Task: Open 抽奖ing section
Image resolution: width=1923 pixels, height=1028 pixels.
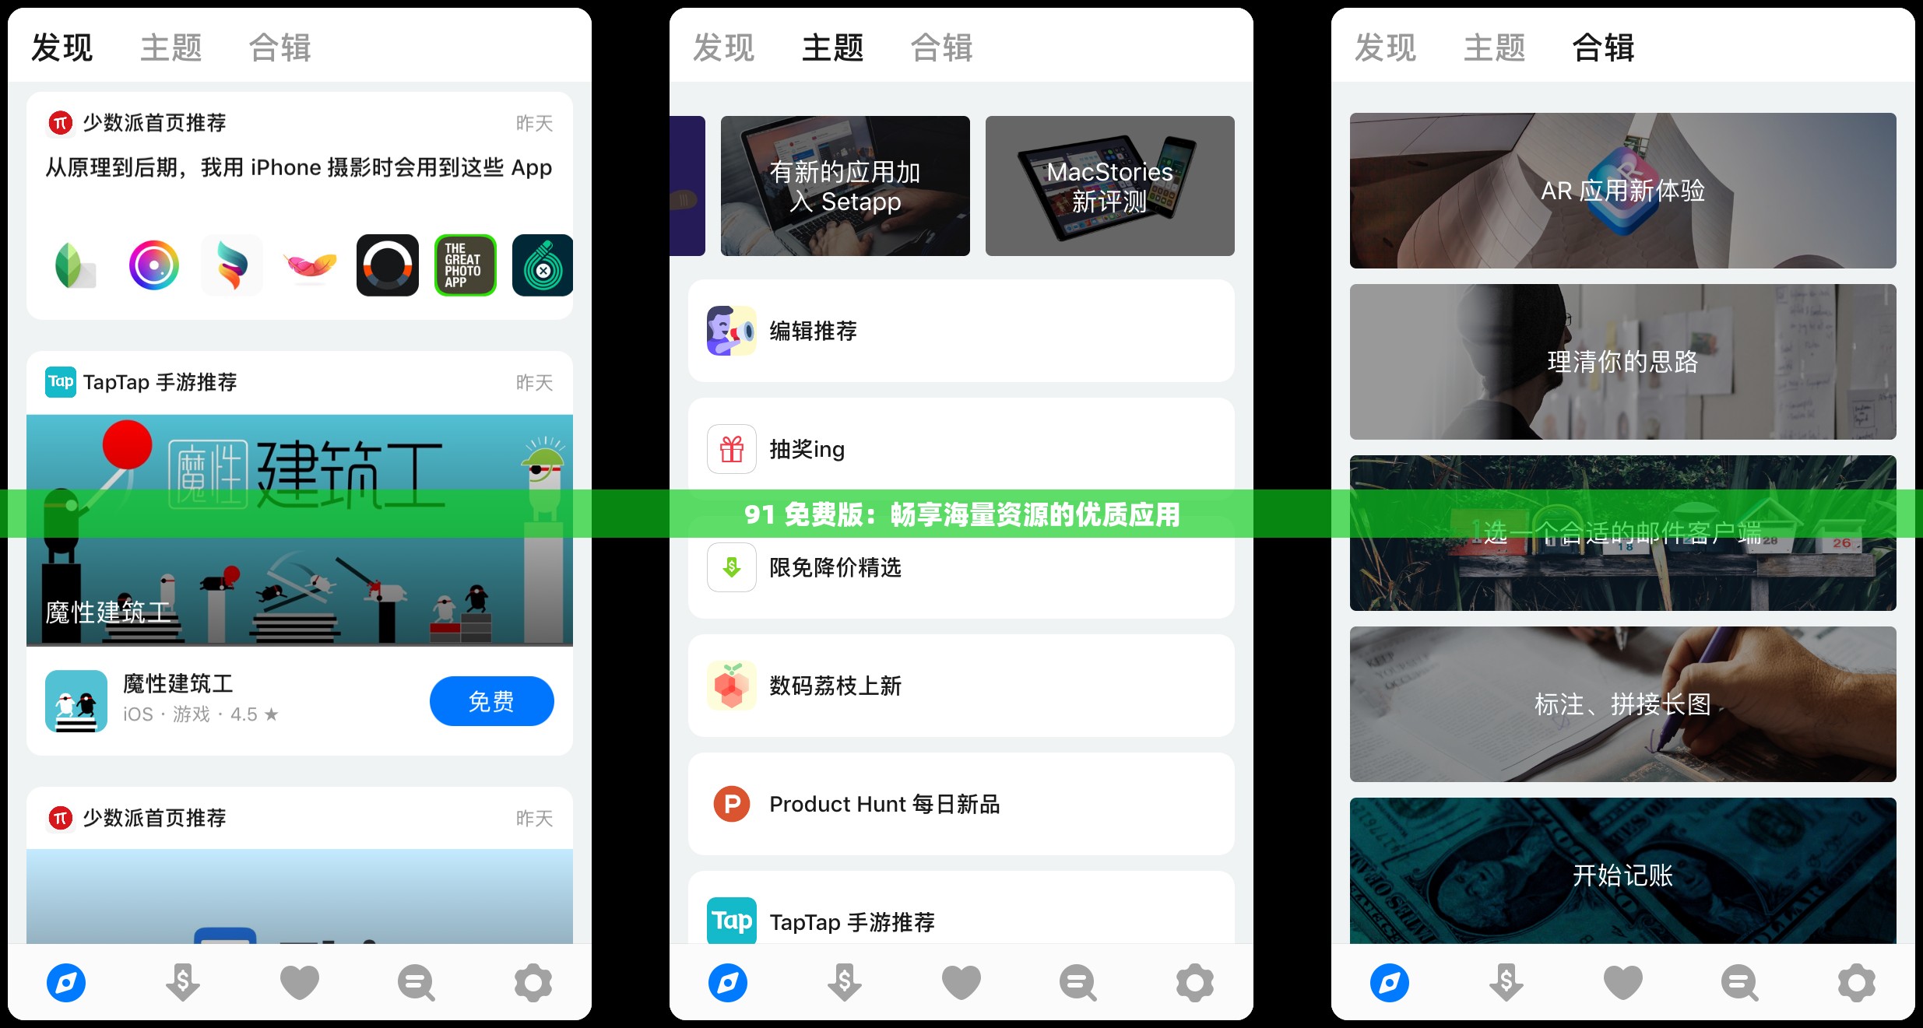Action: tap(960, 448)
